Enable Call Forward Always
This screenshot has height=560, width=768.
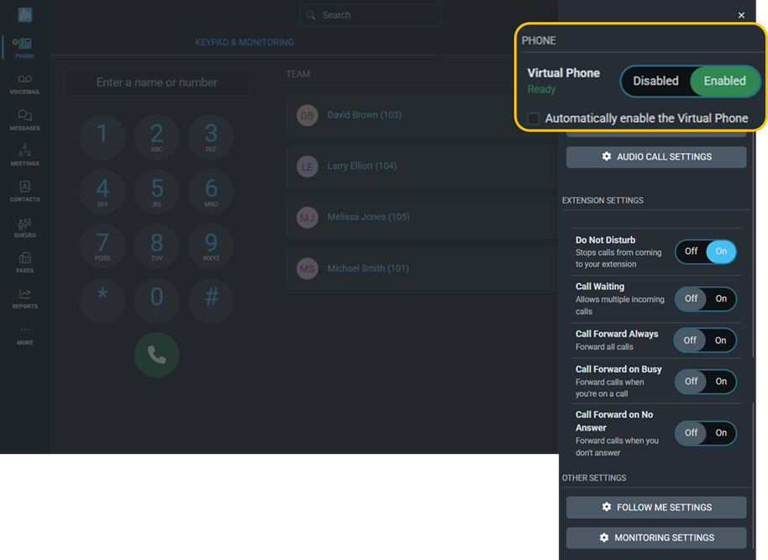721,340
